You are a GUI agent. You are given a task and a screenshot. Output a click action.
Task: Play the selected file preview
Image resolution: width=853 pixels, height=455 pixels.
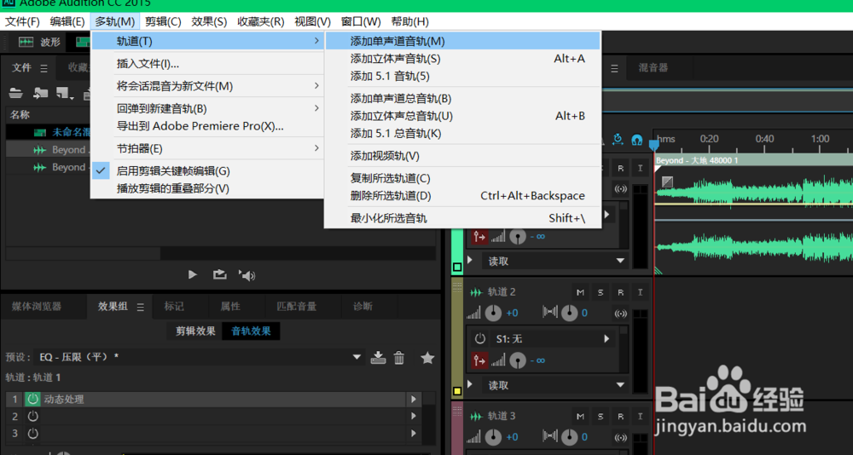point(192,275)
